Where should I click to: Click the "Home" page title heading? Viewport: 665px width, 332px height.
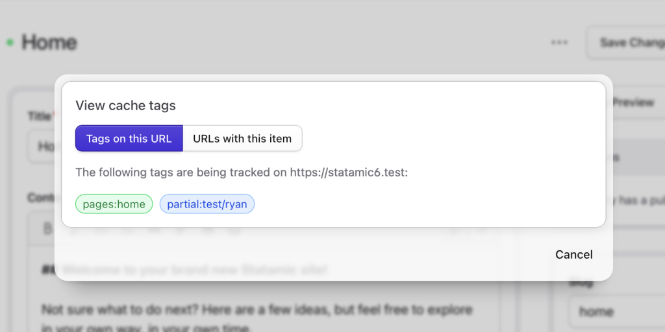click(49, 43)
